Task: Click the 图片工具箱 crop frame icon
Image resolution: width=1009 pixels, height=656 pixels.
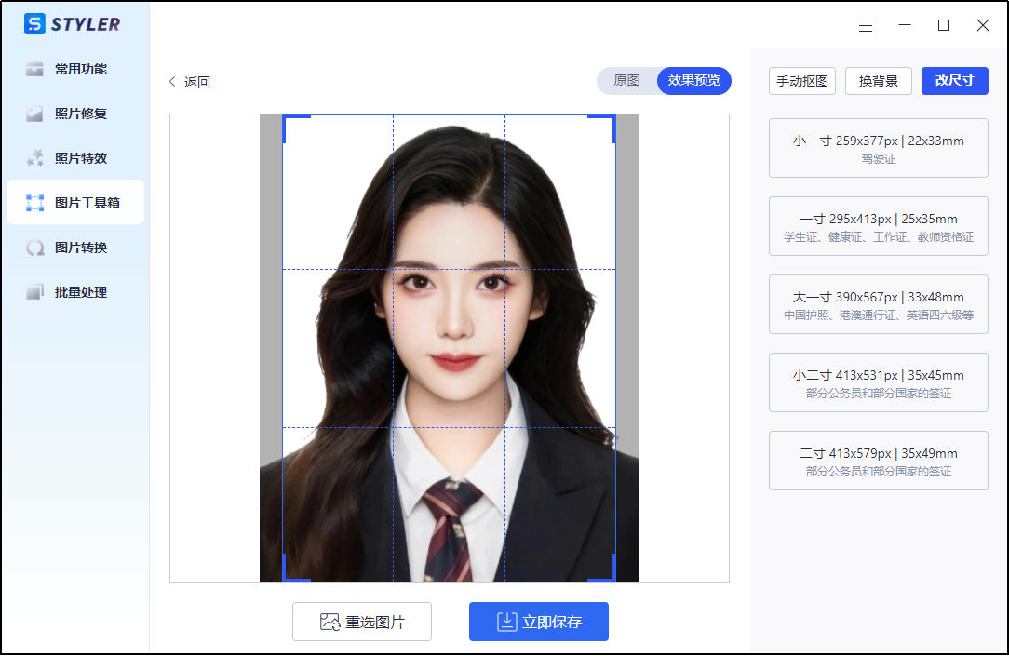Action: (34, 203)
